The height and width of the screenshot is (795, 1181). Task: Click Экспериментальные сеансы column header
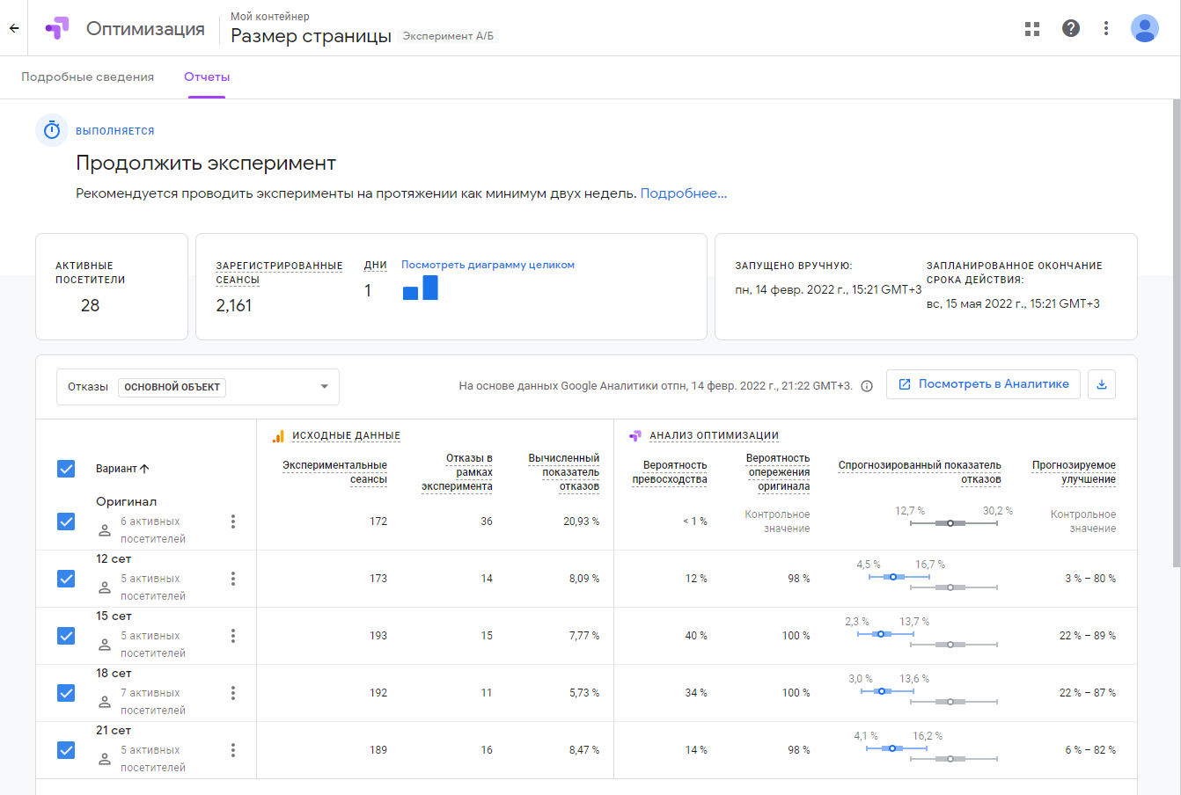tap(334, 472)
